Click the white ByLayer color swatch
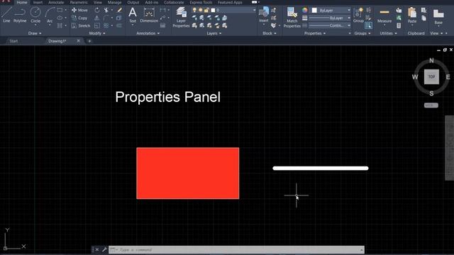454x255 pixels. pos(314,11)
